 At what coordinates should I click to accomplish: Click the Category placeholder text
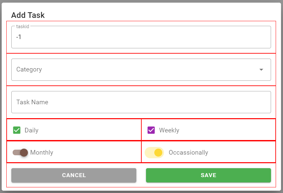tap(29, 70)
